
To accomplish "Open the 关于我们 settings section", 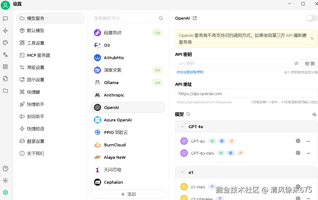I will [x=50, y=154].
